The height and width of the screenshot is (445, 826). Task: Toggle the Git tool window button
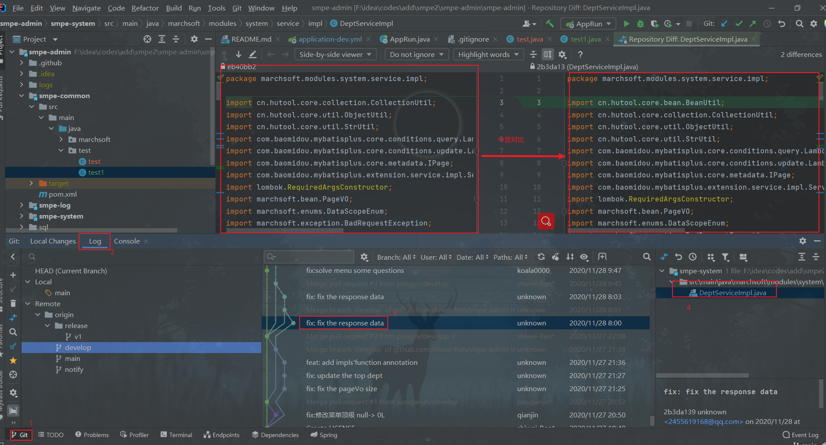click(x=20, y=435)
